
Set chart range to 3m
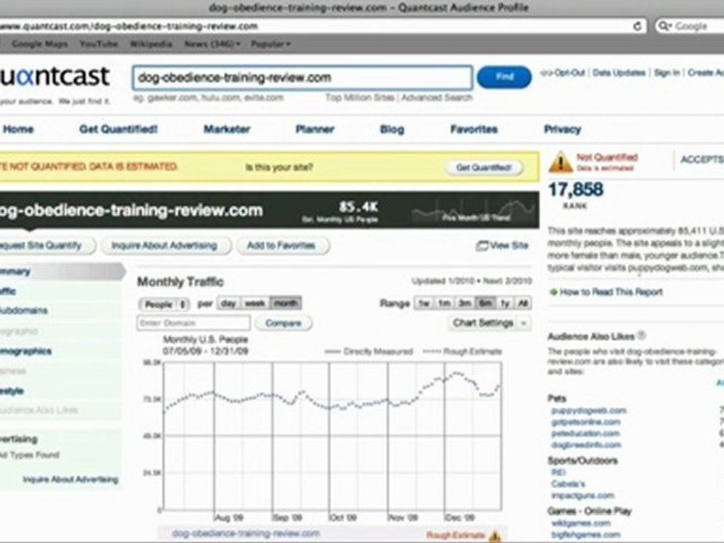coord(465,303)
